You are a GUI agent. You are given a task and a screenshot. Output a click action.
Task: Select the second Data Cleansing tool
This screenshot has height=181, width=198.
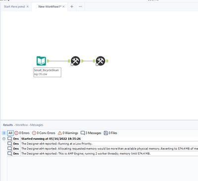click(100, 61)
